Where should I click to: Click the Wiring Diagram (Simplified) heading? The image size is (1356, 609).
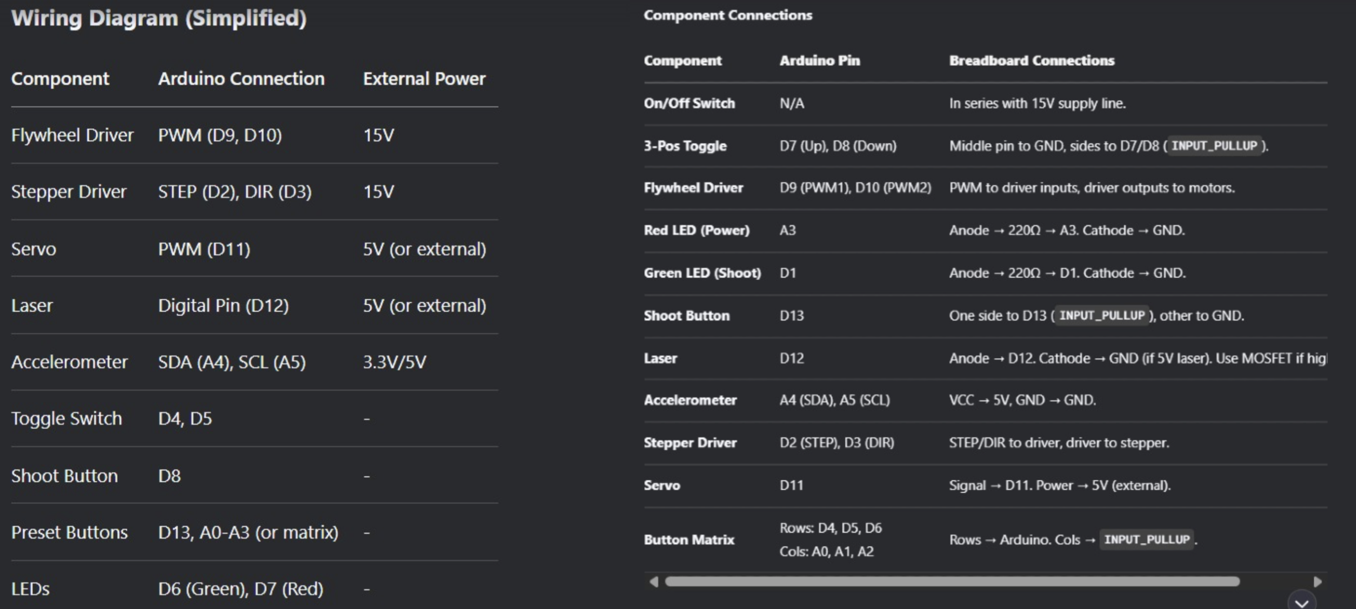tap(159, 18)
